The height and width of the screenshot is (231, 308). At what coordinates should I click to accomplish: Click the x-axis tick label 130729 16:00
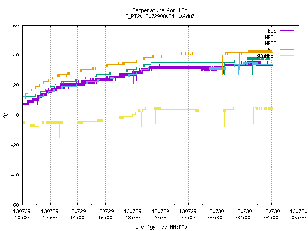click(x=105, y=215)
